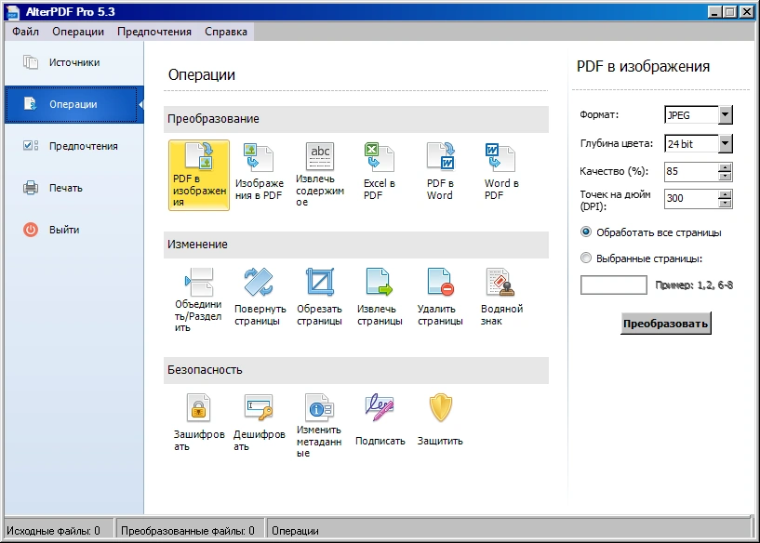Open the Извлечь страницы tool
Viewport: 760px width, 543px height.
point(380,298)
